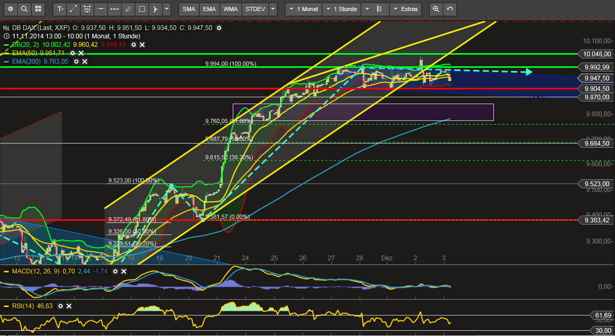This screenshot has width=615, height=336.
Task: Remove the EMA(50) indicator
Action: pos(81,53)
